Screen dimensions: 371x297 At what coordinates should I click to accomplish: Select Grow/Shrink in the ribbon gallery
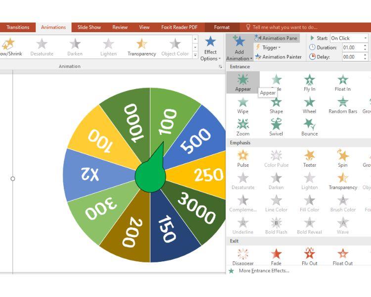pos(11,47)
